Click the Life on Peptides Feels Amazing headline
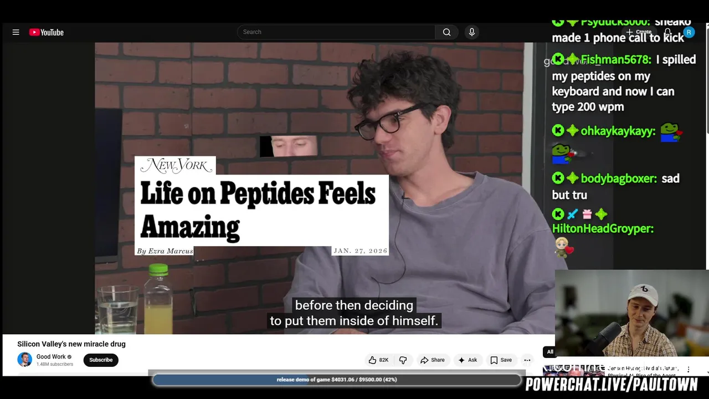The width and height of the screenshot is (709, 399). (x=258, y=210)
